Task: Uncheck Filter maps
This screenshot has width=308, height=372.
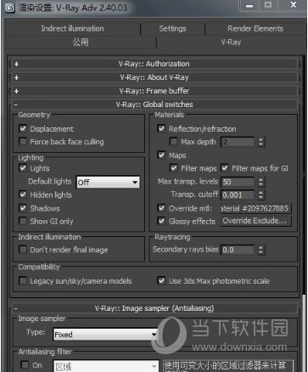Action: click(174, 168)
